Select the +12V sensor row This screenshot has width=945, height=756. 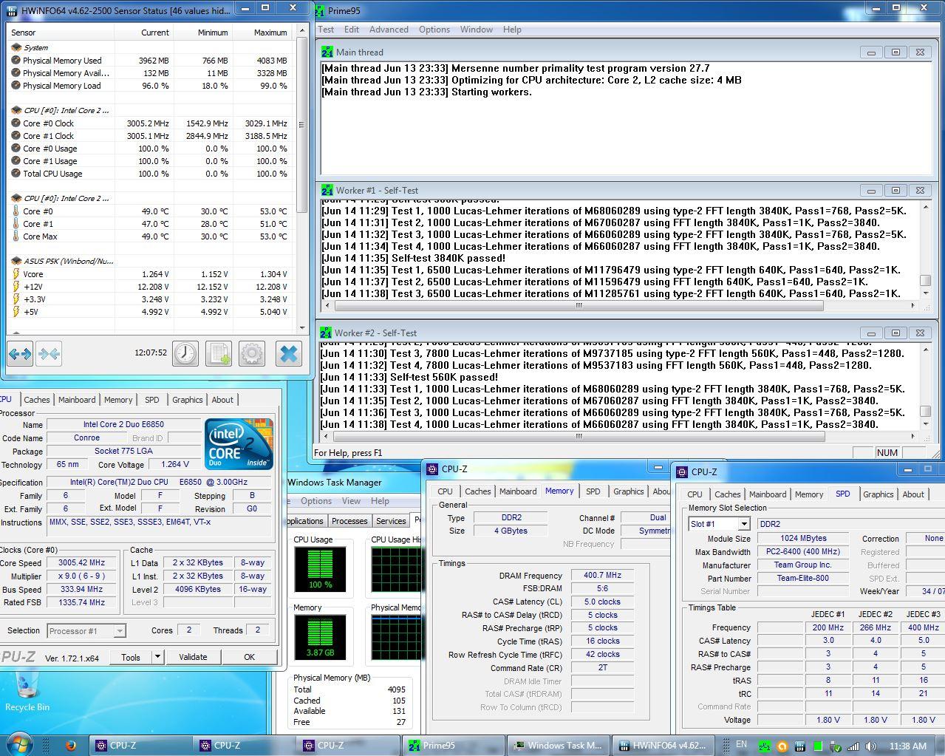[149, 287]
